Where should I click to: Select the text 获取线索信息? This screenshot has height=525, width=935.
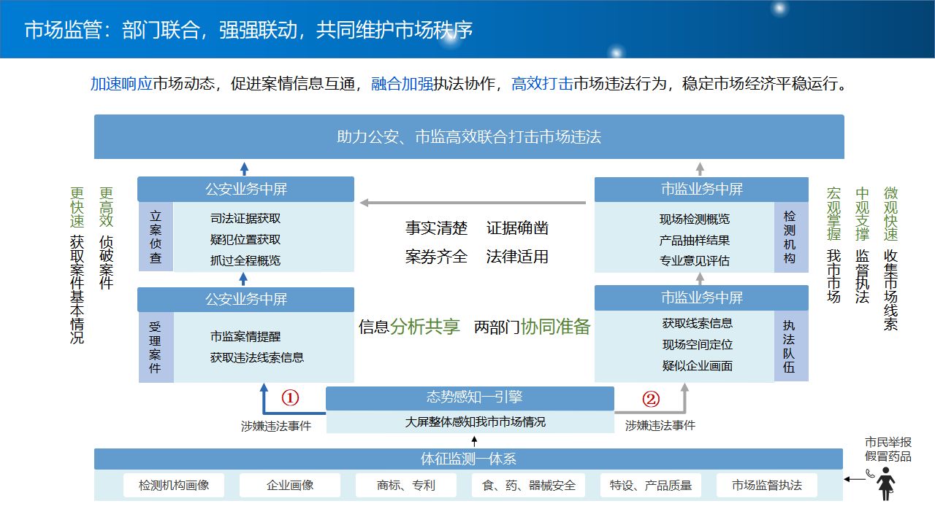pyautogui.click(x=698, y=323)
